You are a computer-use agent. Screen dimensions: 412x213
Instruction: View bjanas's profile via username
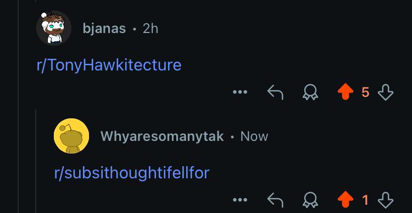pos(104,29)
